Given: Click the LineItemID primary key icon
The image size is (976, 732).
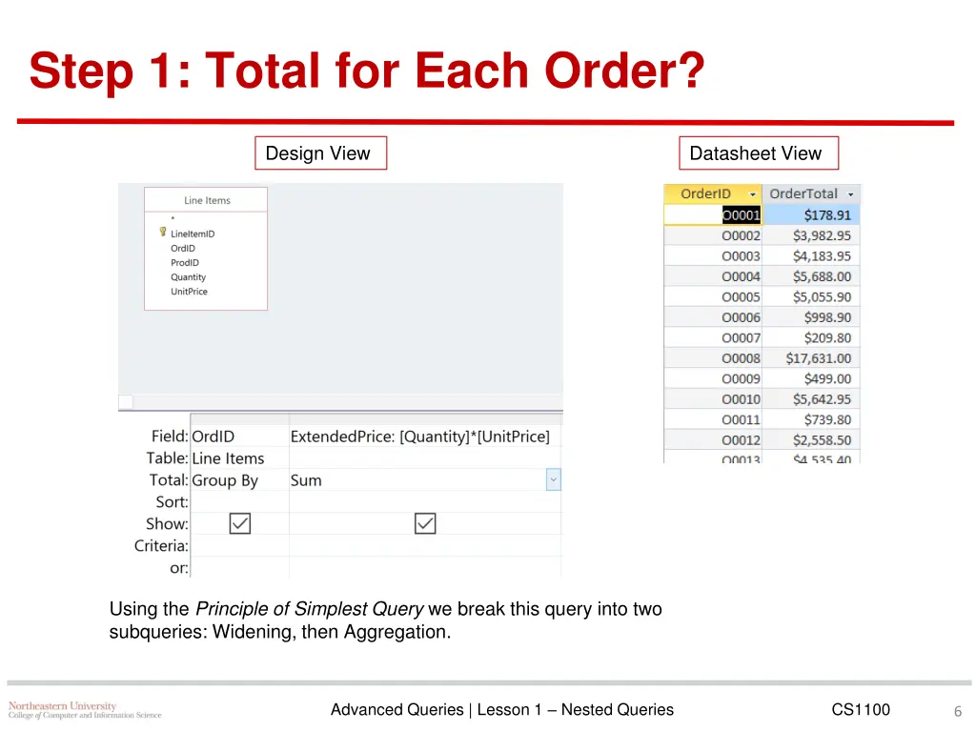Looking at the screenshot, I should [x=163, y=233].
